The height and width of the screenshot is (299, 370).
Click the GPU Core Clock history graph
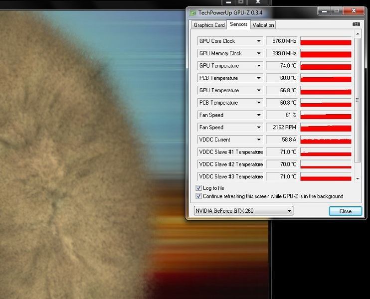click(x=326, y=41)
